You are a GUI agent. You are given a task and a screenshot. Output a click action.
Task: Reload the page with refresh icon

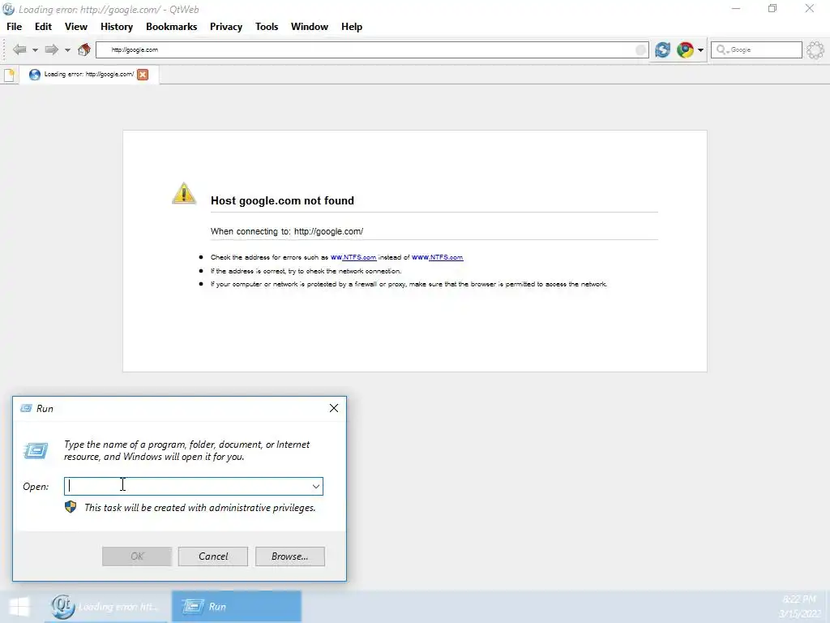tap(662, 49)
